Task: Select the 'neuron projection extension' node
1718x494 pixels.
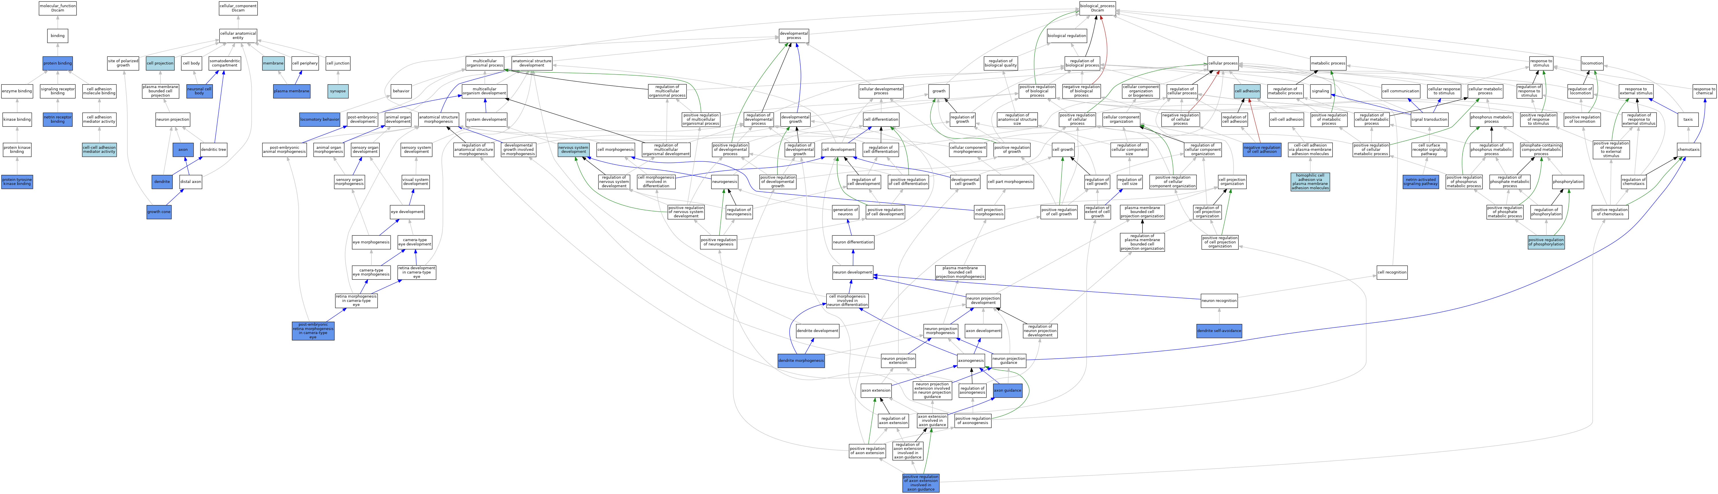Action: (x=898, y=361)
